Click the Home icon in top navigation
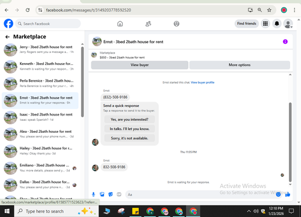Screen dimensions: 301x217 click(x=120, y=24)
